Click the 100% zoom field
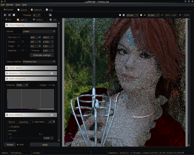The width and height of the screenshot is (194, 155). tap(186, 15)
